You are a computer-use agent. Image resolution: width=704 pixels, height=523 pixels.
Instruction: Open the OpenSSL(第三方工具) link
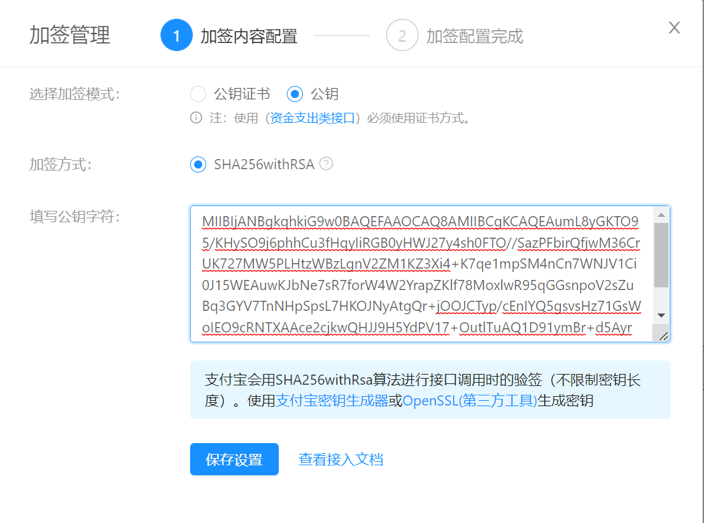coord(470,401)
